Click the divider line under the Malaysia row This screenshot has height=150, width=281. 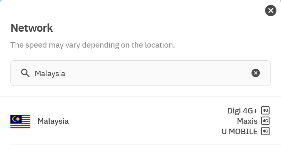(140, 144)
